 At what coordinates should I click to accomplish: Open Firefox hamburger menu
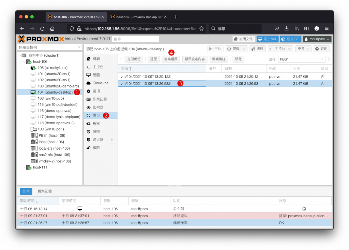(327, 29)
